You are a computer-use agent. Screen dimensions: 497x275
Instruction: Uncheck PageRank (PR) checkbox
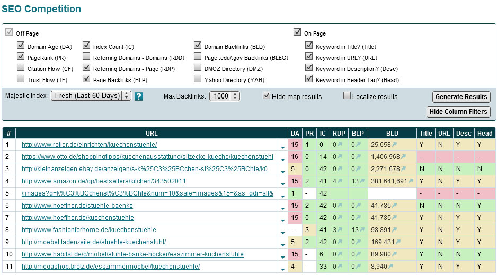click(21, 56)
